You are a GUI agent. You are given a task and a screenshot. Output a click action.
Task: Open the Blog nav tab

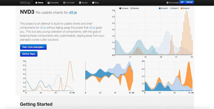click(95, 3)
